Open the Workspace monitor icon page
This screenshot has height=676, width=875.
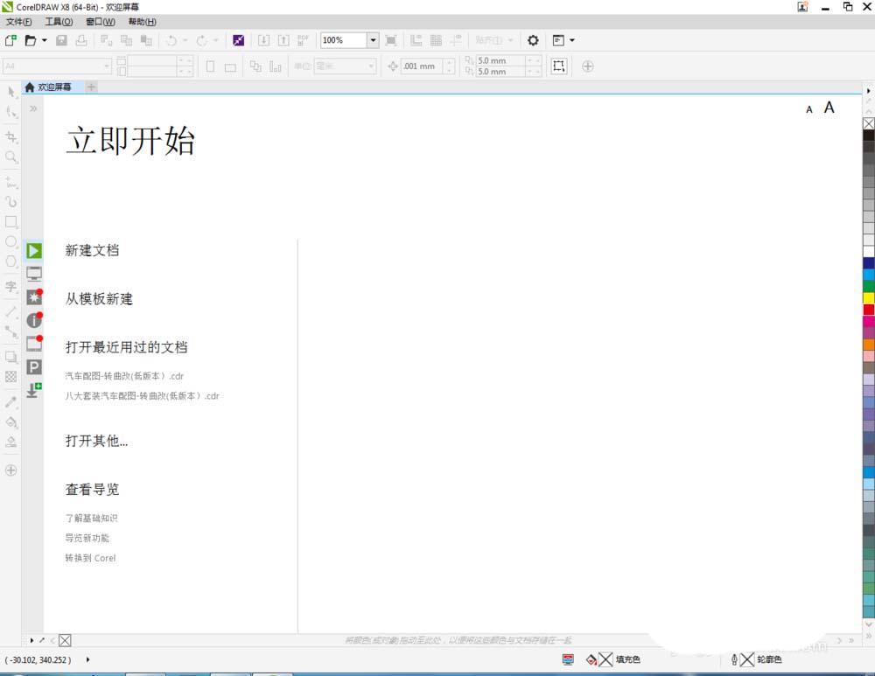pyautogui.click(x=34, y=274)
